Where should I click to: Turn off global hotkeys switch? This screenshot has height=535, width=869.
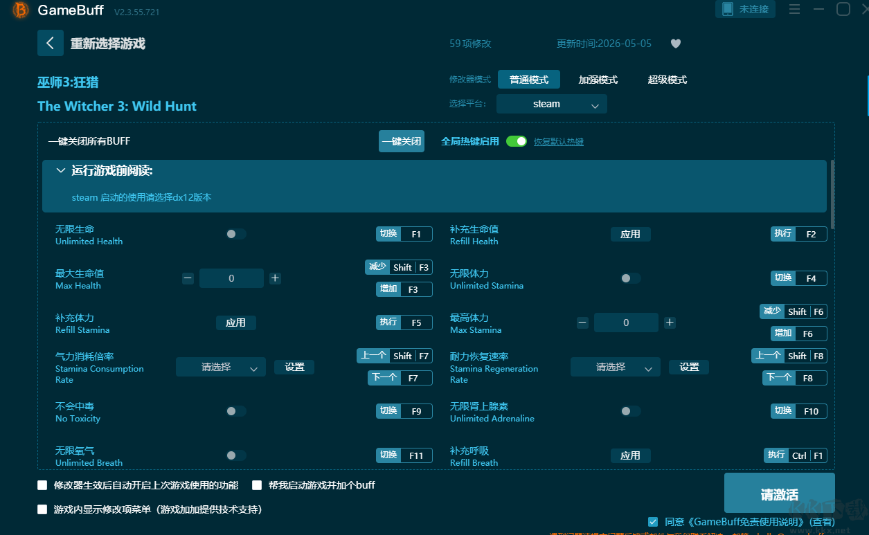tap(517, 141)
